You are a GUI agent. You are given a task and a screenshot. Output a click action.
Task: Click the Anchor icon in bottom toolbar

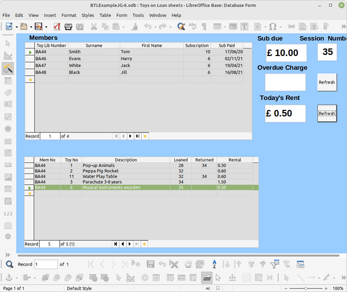click(9, 277)
